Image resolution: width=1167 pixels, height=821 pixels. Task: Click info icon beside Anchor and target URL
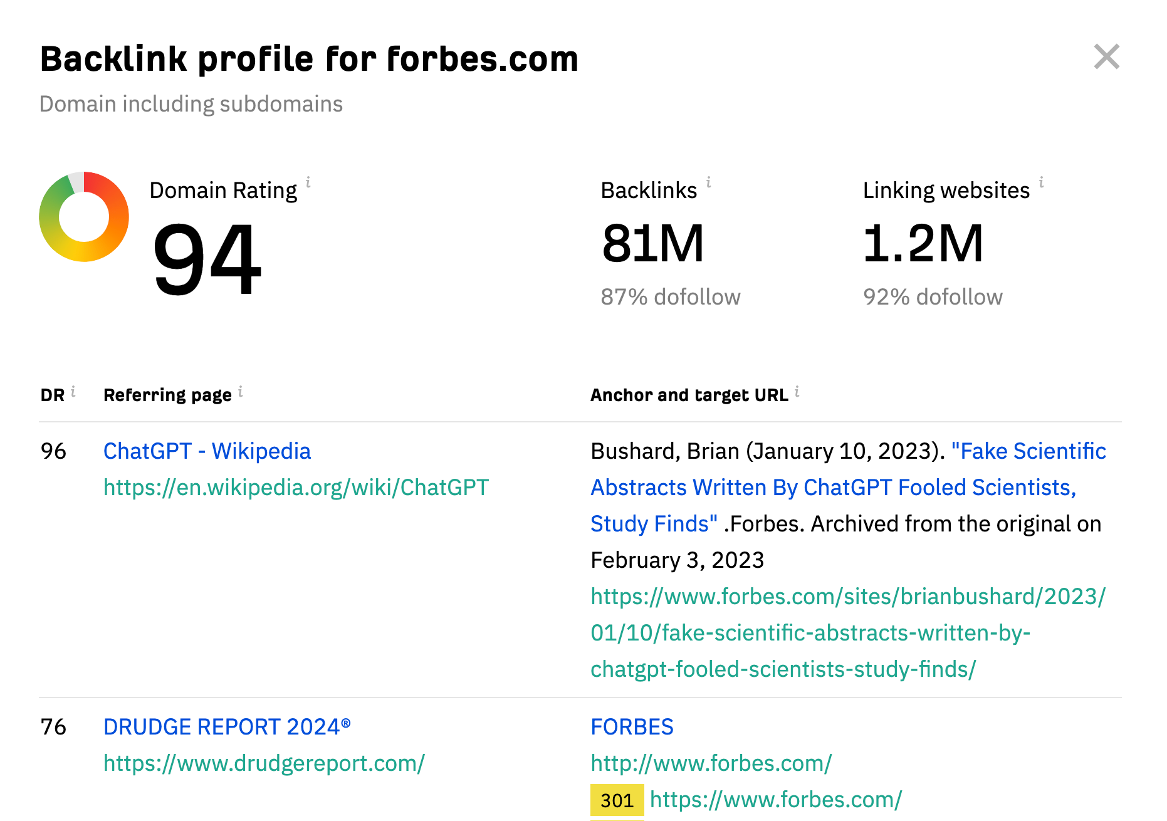[x=797, y=392]
